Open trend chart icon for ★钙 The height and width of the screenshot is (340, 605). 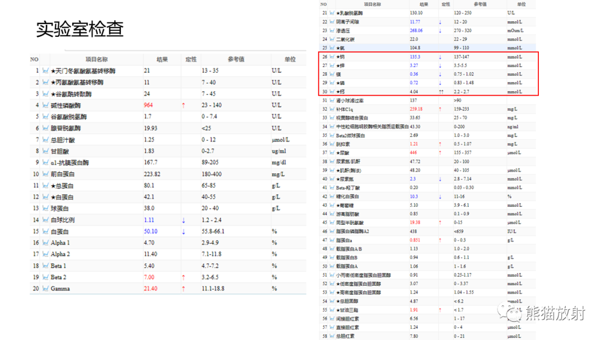click(x=332, y=92)
